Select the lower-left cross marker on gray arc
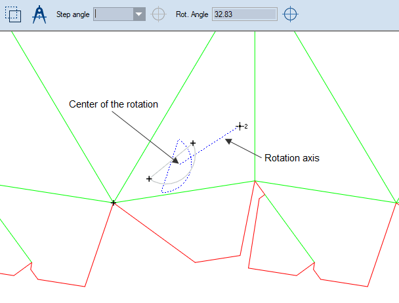The height and width of the screenshot is (303, 399). coord(150,178)
